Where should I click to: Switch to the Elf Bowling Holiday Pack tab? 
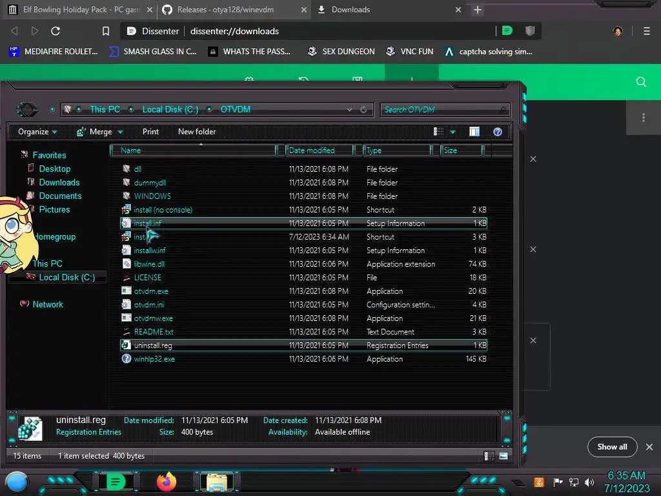pos(80,10)
